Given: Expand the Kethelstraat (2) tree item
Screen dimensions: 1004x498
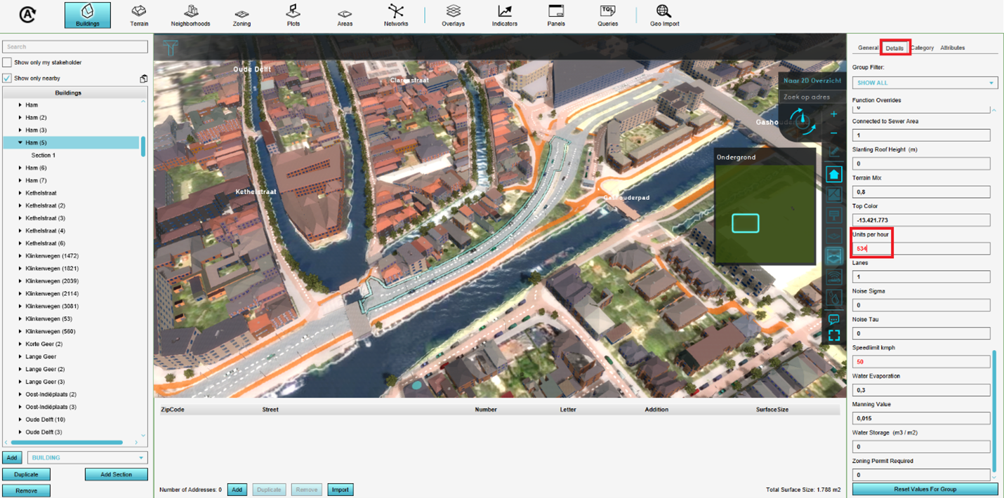Looking at the screenshot, I should pyautogui.click(x=20, y=206).
